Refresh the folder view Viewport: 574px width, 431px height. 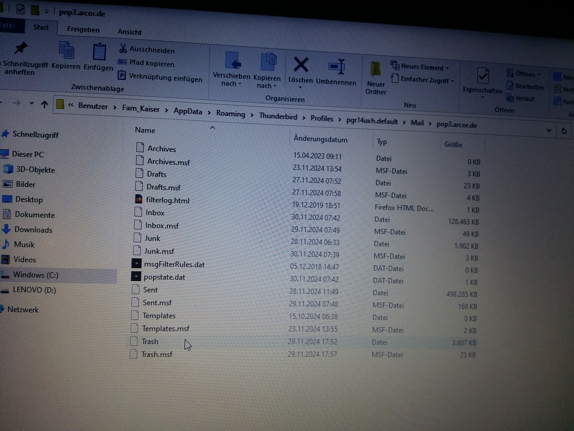564,131
